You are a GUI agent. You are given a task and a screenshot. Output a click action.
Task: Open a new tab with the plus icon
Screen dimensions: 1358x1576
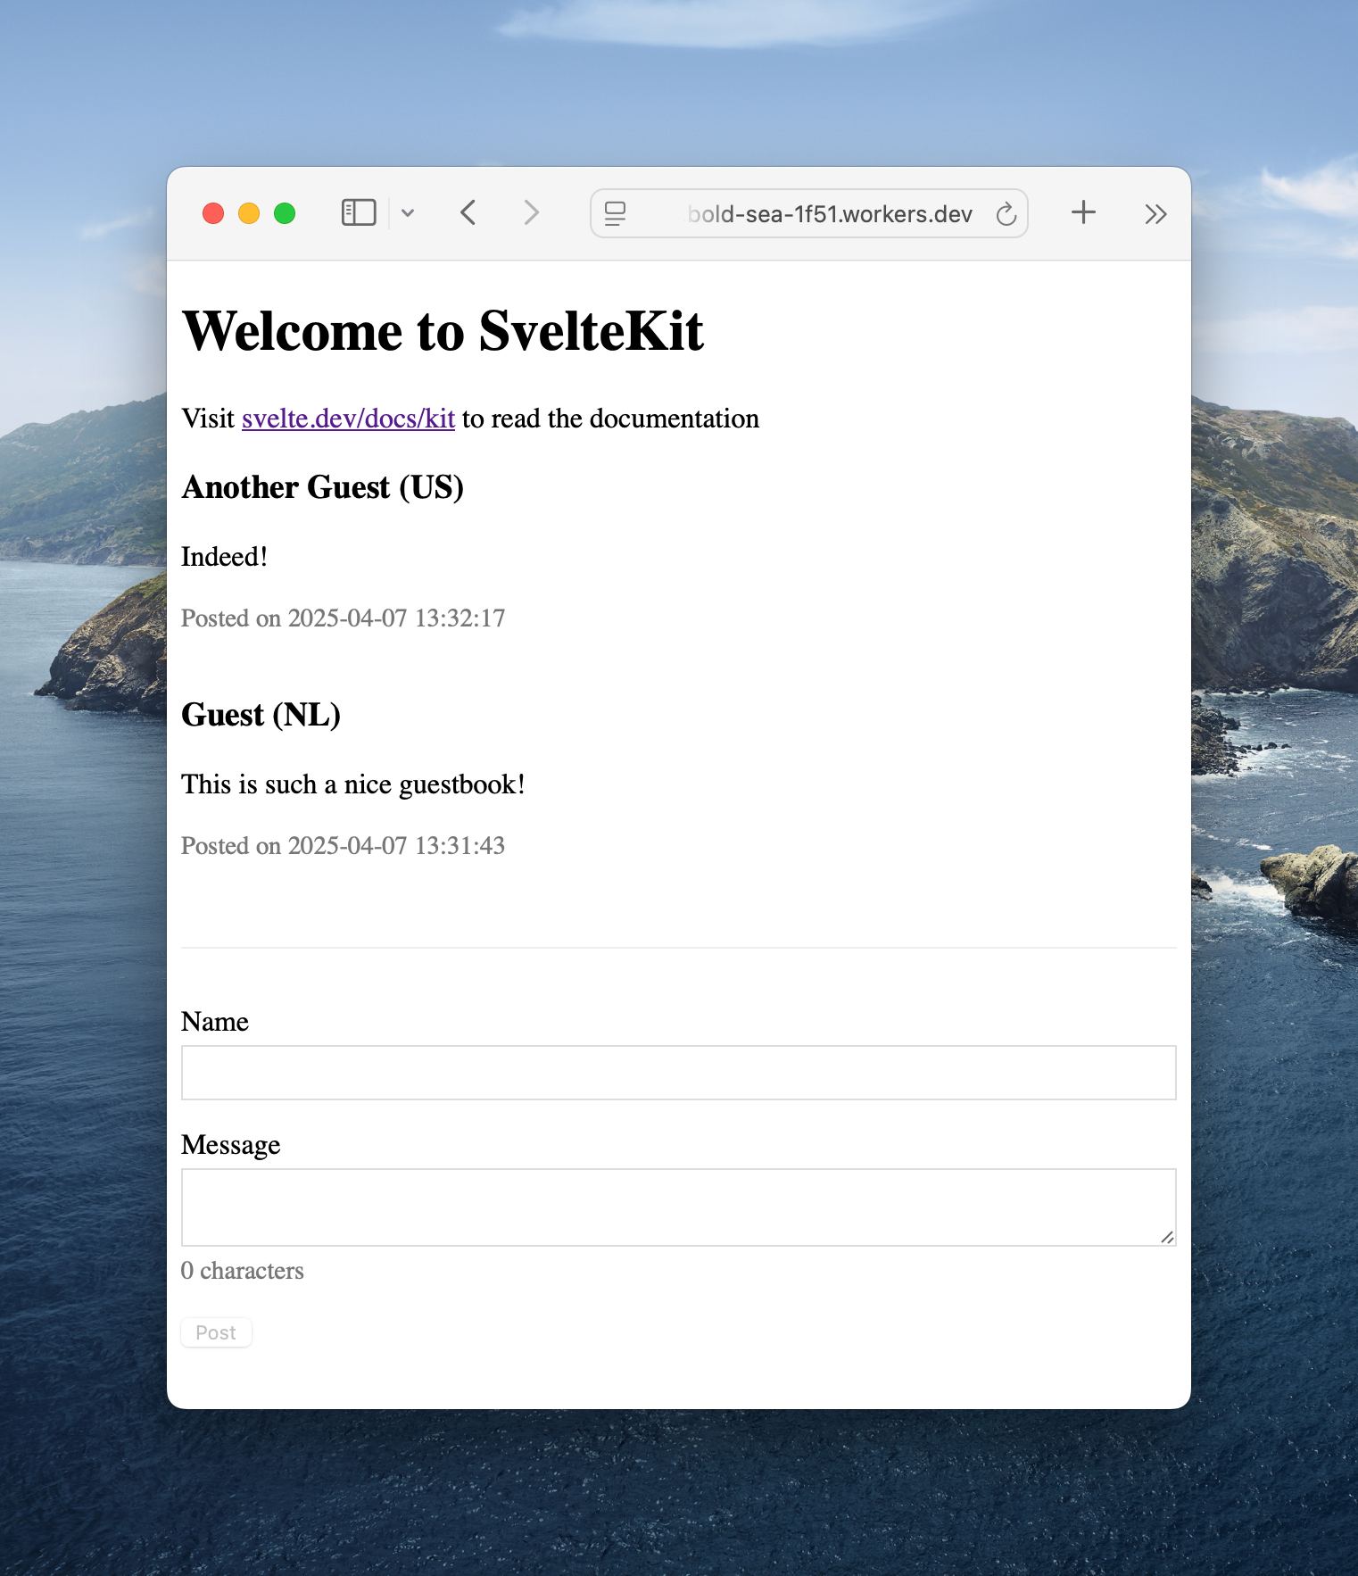point(1083,212)
